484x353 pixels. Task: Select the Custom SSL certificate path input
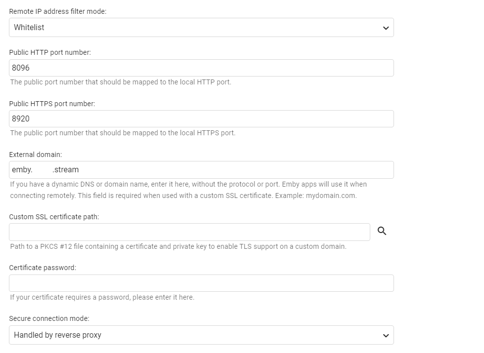(x=189, y=232)
